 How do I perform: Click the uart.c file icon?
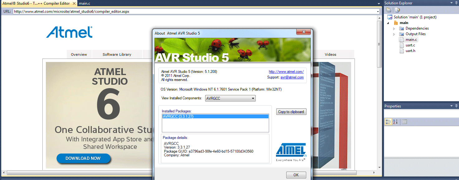click(402, 45)
